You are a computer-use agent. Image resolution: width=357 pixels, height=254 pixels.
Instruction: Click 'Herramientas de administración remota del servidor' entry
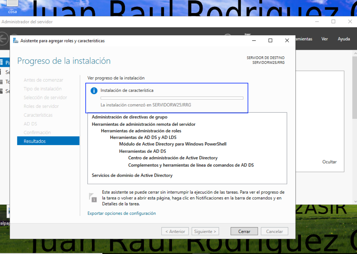point(143,124)
